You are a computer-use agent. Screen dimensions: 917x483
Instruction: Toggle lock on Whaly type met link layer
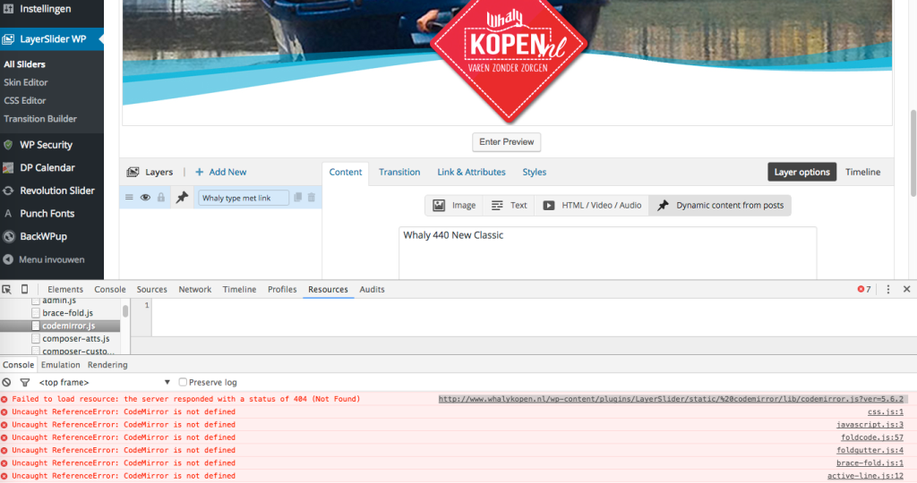[x=161, y=198]
